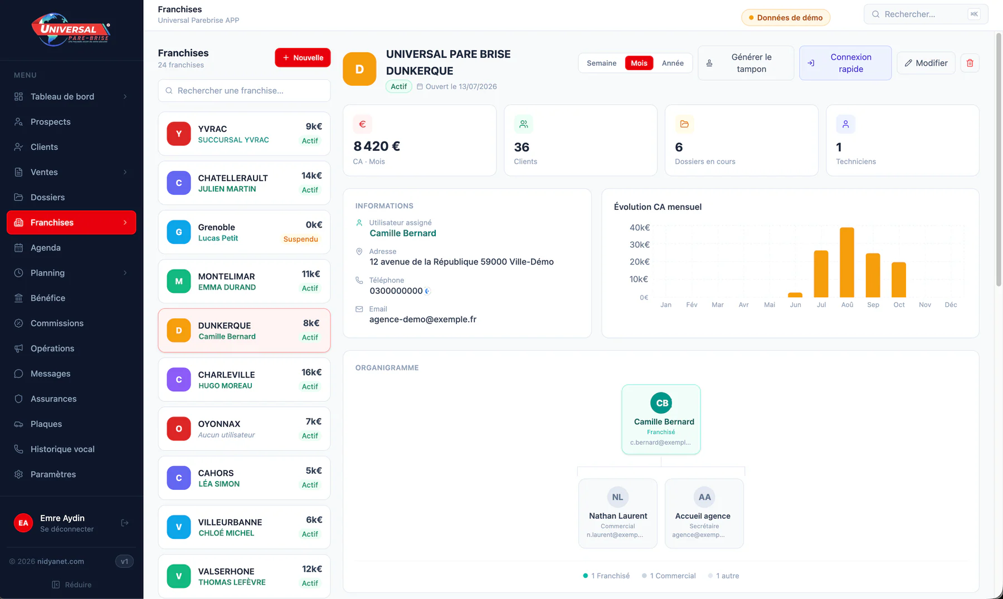Click the Planning clock icon
The image size is (1003, 599).
[18, 273]
